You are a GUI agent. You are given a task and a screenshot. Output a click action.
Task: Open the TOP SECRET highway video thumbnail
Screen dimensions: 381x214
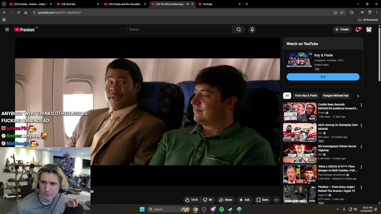pyautogui.click(x=300, y=154)
